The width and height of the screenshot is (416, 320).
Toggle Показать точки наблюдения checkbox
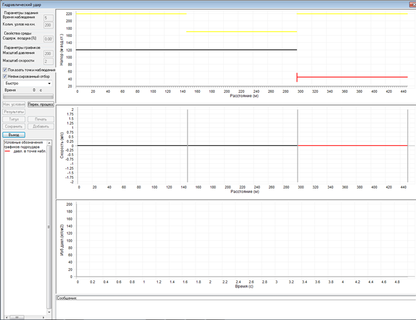pyautogui.click(x=5, y=69)
